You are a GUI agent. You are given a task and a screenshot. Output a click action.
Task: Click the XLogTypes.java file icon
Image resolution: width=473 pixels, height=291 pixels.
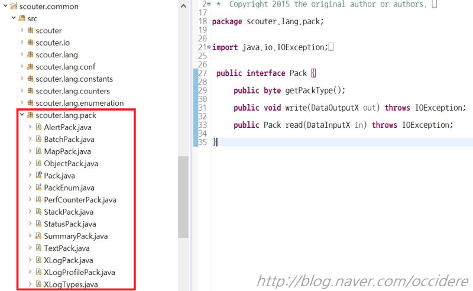tap(38, 284)
